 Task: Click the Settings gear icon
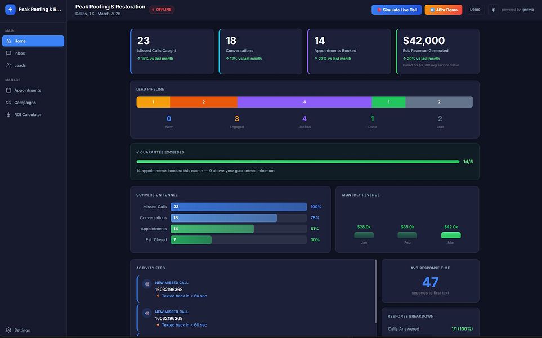pos(8,330)
